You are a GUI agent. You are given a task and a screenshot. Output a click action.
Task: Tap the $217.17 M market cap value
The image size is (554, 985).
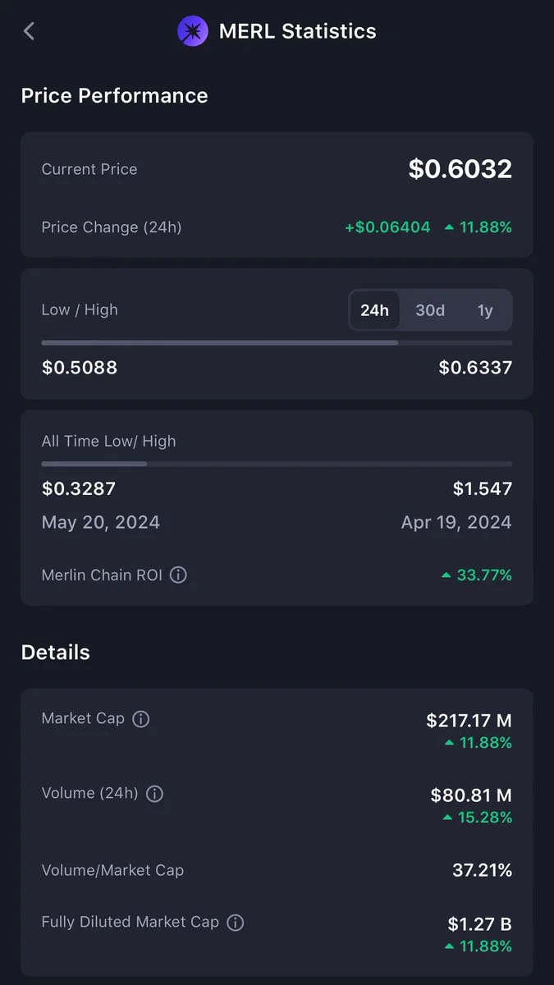pos(469,721)
